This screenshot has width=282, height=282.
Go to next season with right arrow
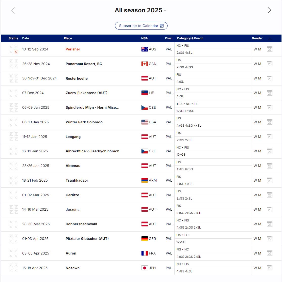[x=269, y=10]
